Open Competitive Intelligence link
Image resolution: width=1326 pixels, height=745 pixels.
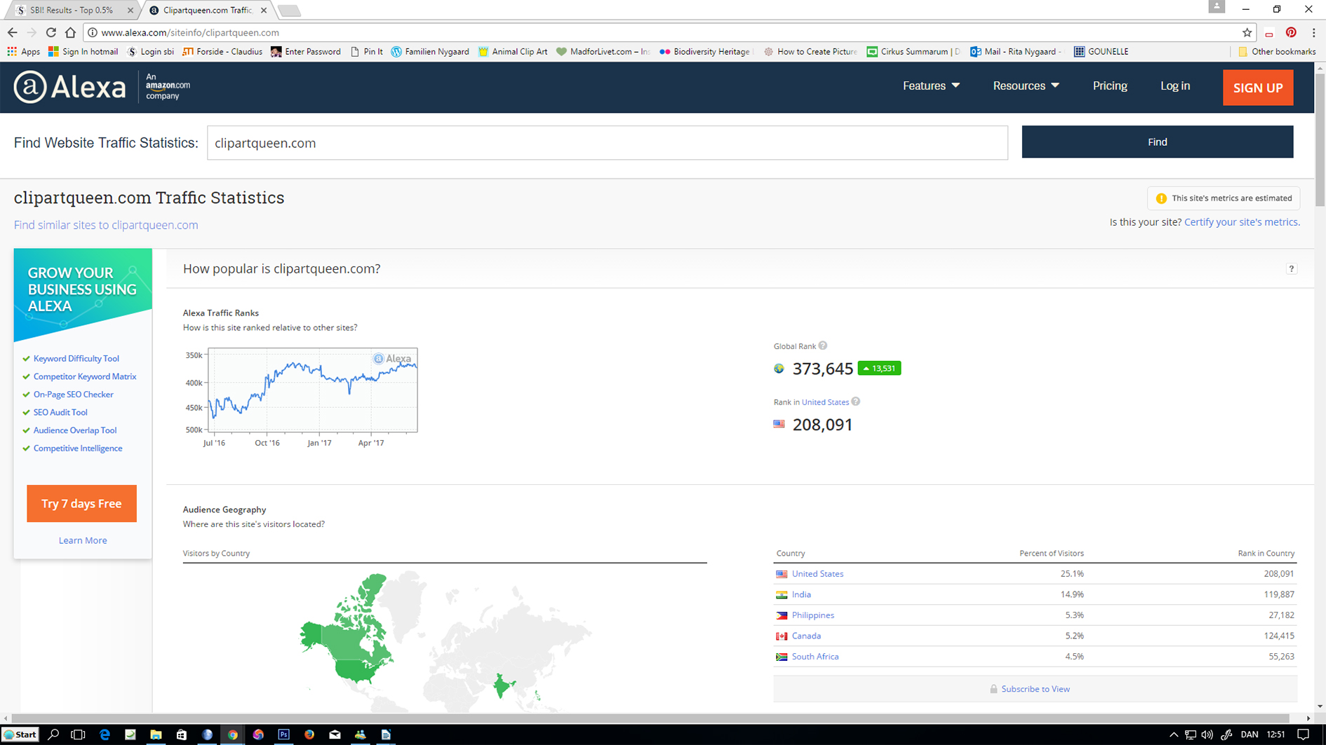point(78,449)
